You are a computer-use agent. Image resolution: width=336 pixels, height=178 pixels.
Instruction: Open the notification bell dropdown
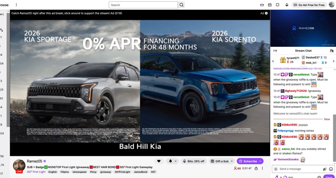tap(172, 161)
